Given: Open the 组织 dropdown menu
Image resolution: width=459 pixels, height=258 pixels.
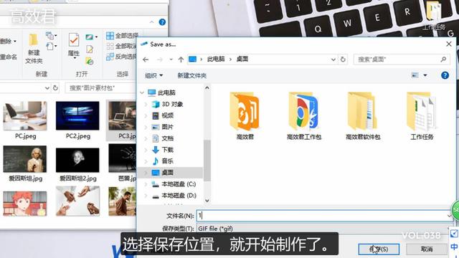Looking at the screenshot, I should click(x=153, y=75).
